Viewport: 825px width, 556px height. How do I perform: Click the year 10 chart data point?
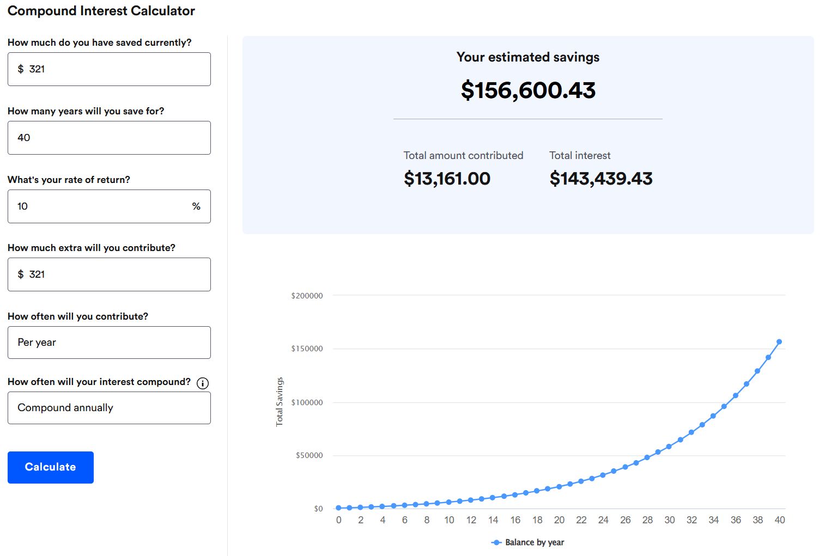tap(448, 502)
